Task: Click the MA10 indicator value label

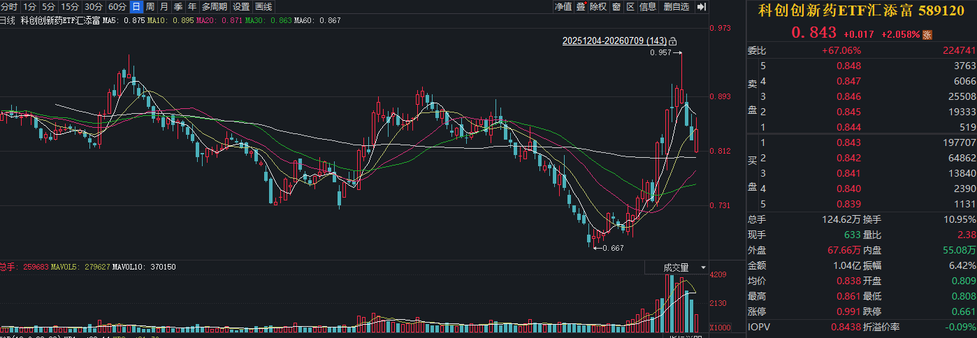Action: pyautogui.click(x=171, y=21)
